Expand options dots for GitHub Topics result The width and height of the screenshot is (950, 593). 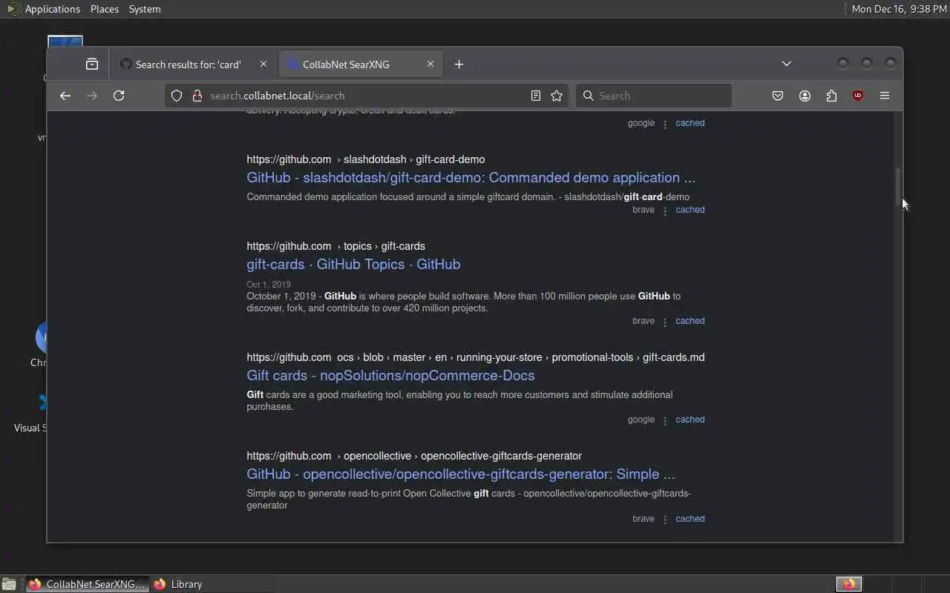pos(665,322)
